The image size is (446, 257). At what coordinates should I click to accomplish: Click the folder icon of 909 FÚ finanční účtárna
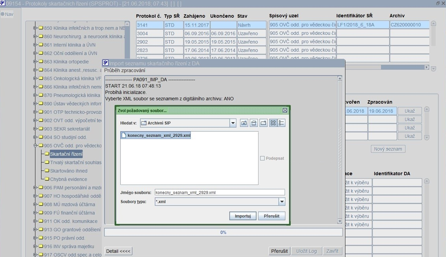[40, 213]
